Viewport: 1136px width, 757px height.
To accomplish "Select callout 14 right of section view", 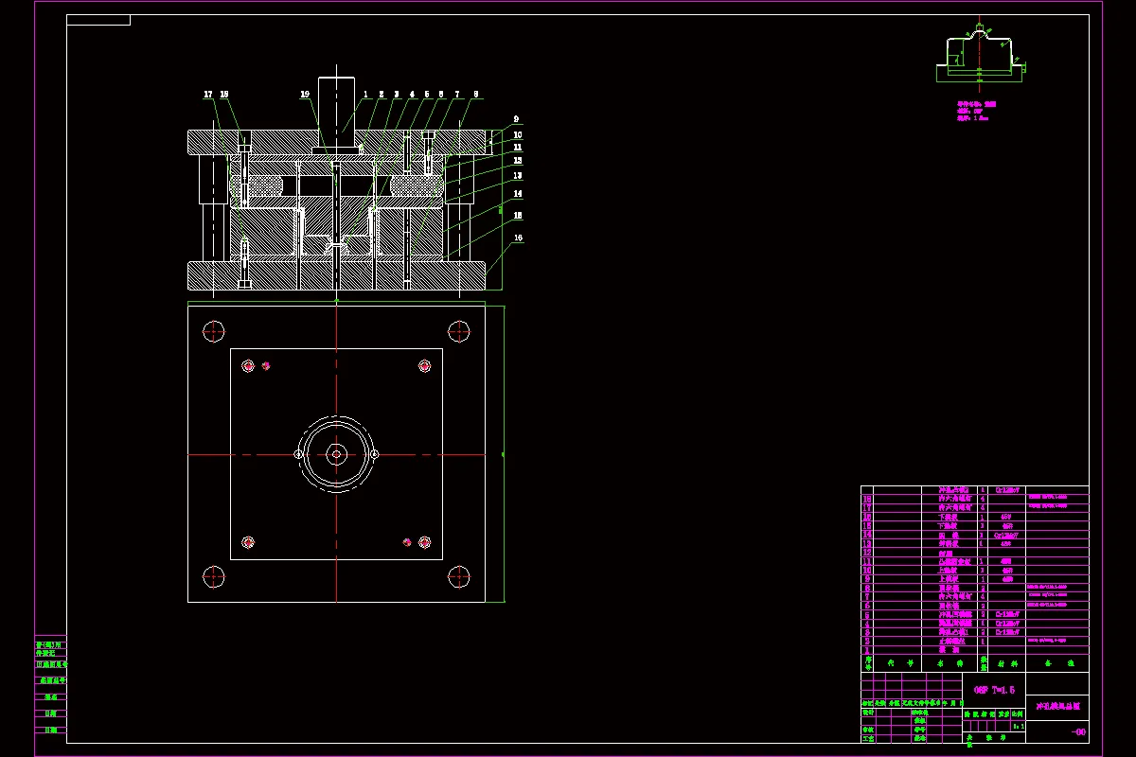I will point(518,194).
